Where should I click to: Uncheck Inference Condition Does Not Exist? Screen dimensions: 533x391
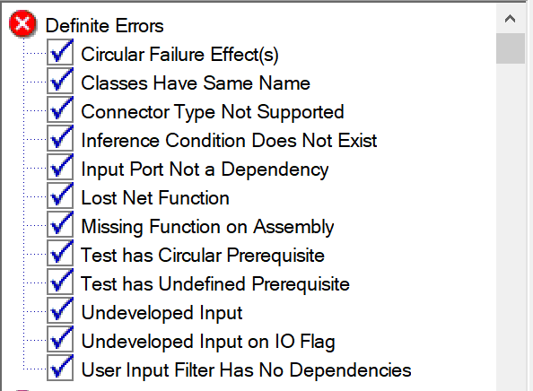60,138
